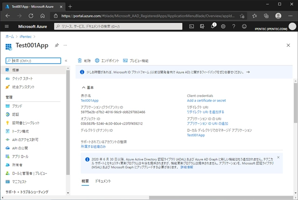Open the feedback banner arrow
The image size is (298, 200).
click(x=248, y=72)
